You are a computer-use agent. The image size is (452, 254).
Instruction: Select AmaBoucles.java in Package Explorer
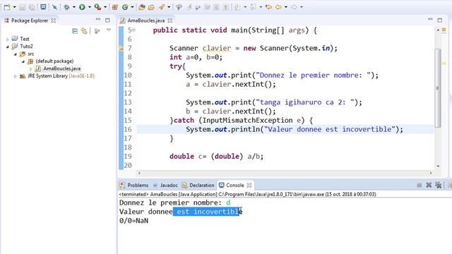(x=61, y=68)
